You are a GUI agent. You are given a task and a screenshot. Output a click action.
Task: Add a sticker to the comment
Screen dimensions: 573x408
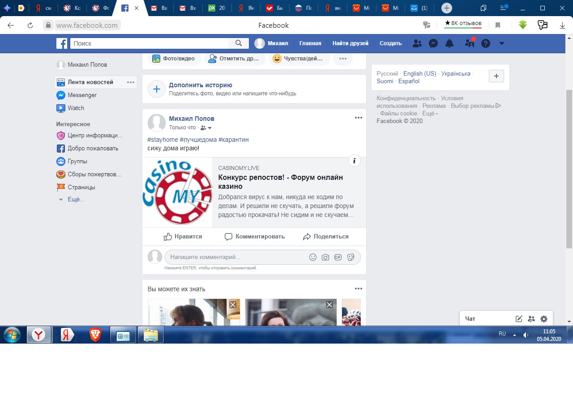click(351, 257)
